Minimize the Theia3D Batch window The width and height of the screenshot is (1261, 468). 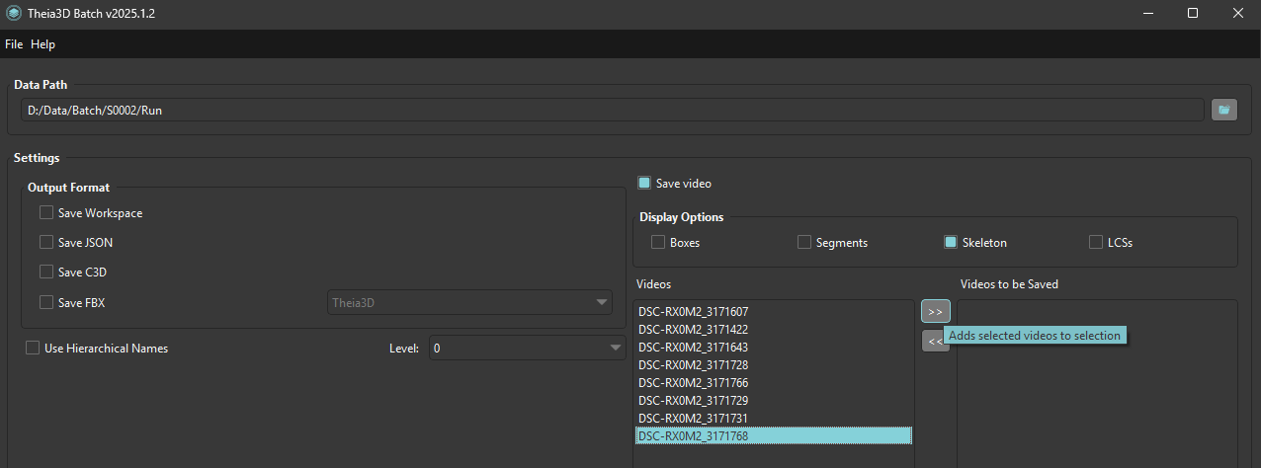coord(1148,14)
